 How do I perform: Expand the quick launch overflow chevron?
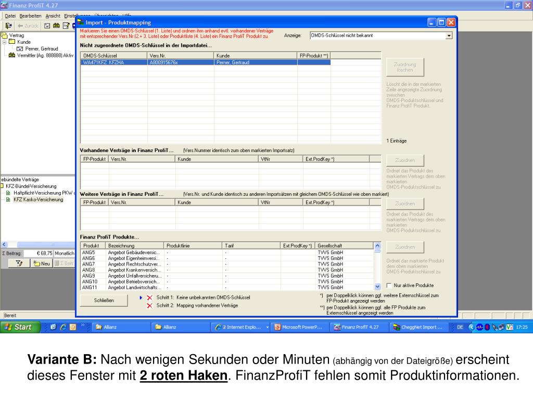pyautogui.click(x=83, y=325)
